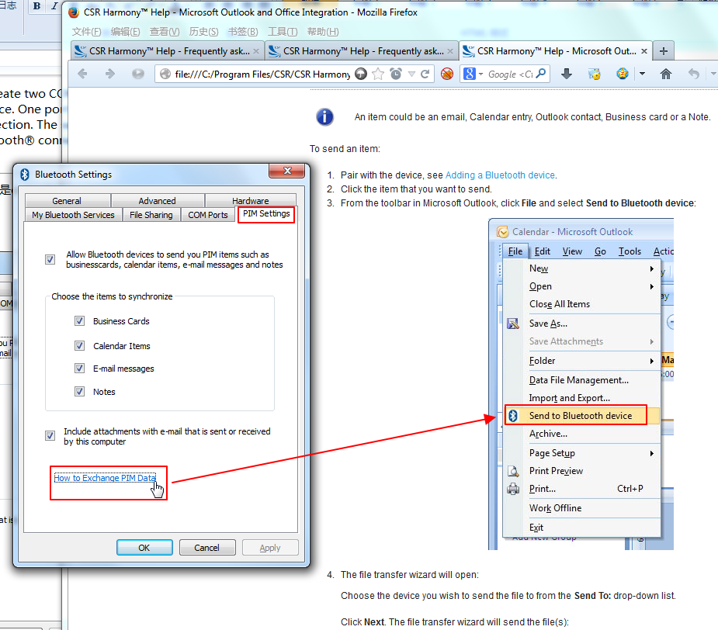
Task: Bookmark this page with the star icon
Action: coord(378,74)
